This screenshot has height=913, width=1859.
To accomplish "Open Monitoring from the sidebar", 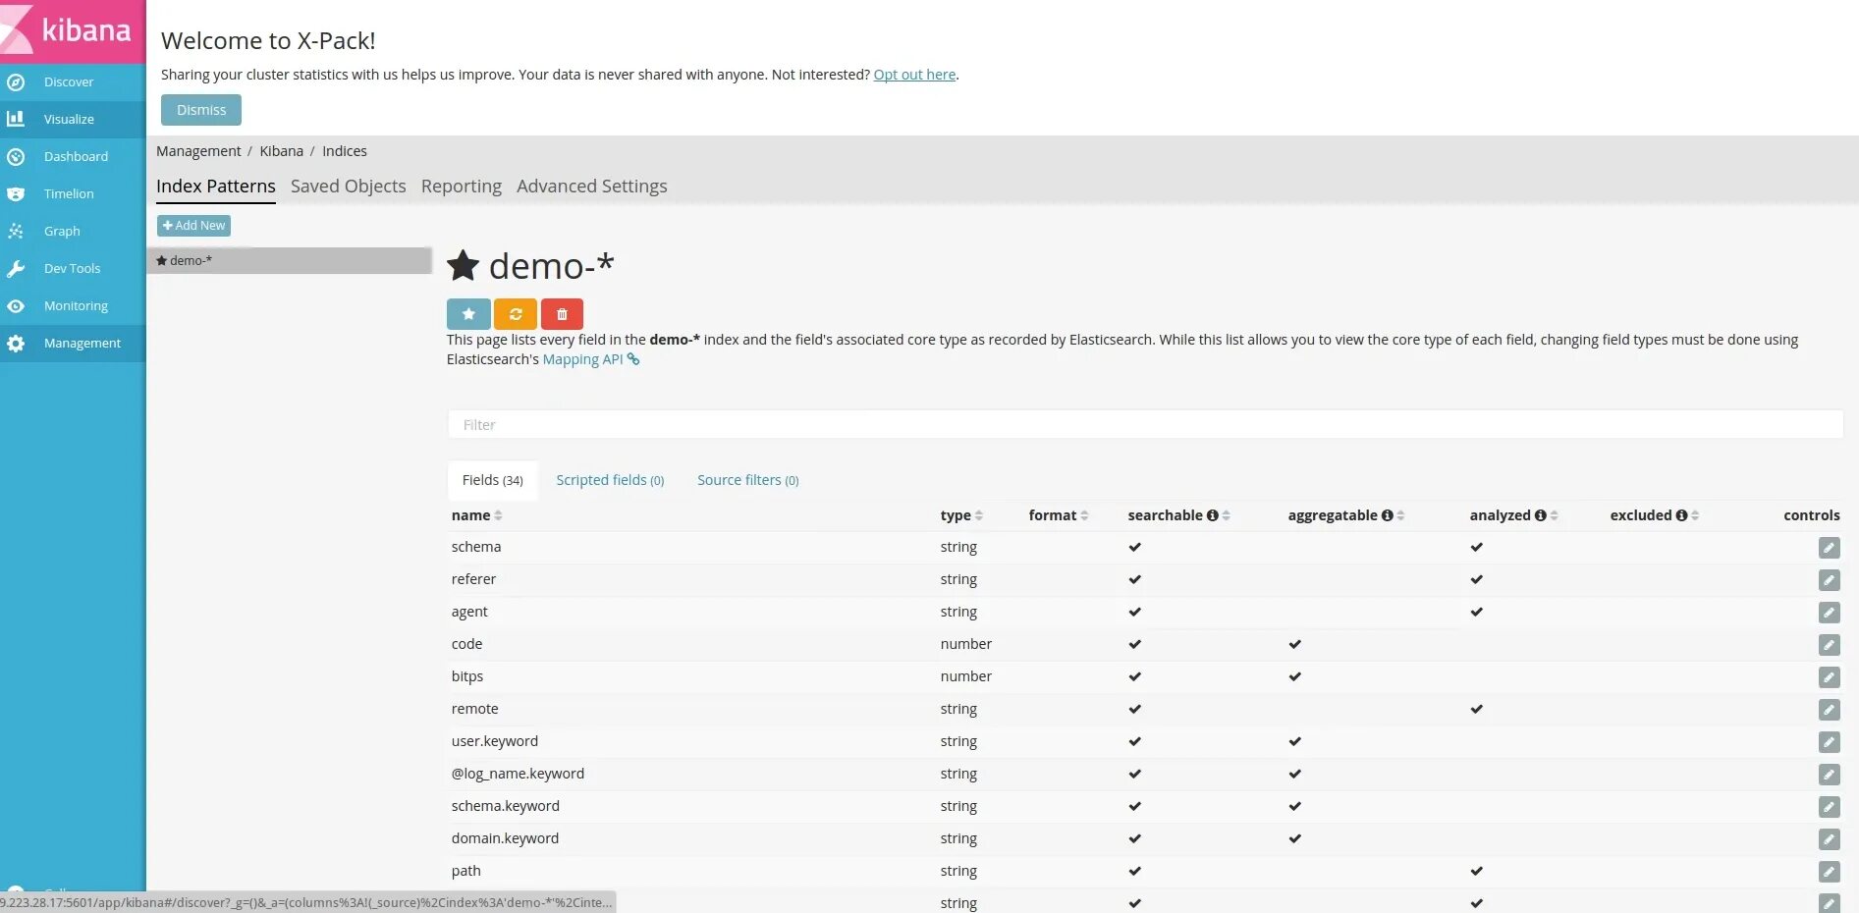I will [x=73, y=305].
